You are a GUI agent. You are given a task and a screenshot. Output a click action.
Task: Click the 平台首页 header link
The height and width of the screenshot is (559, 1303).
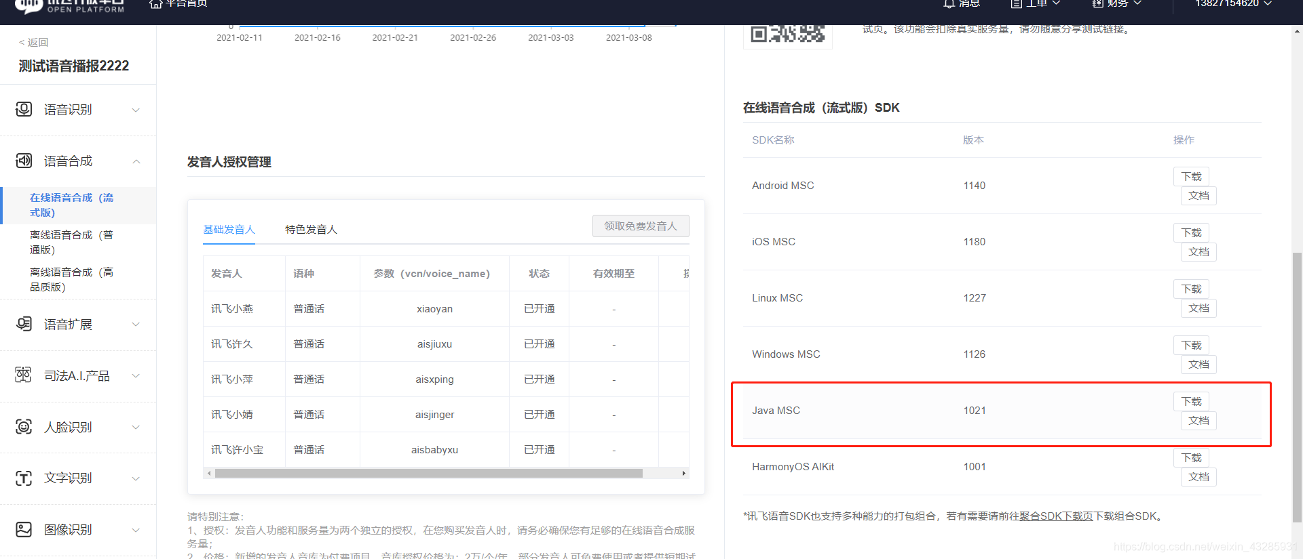[x=187, y=3]
